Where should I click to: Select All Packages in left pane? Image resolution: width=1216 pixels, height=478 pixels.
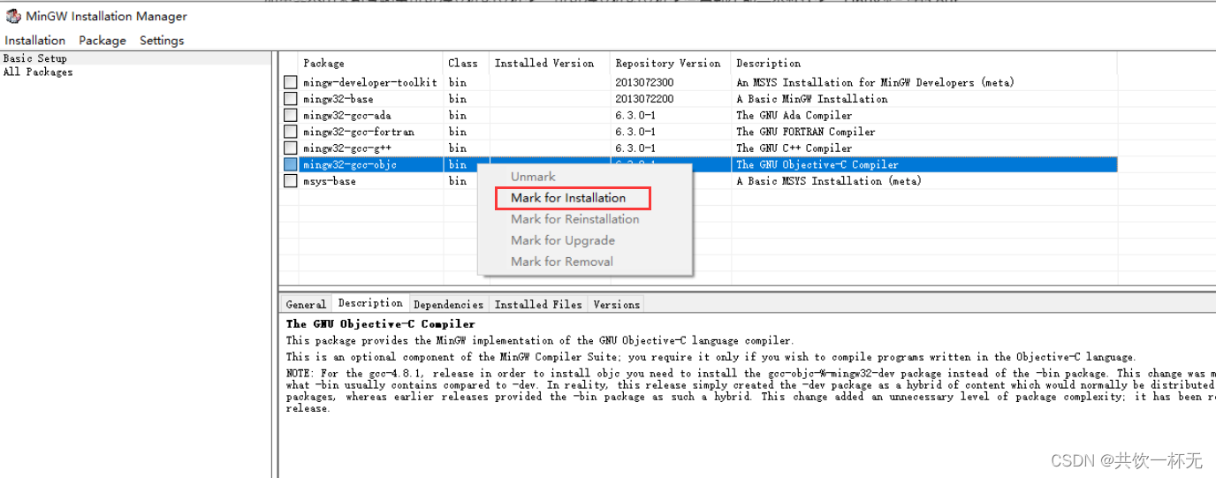coord(38,72)
